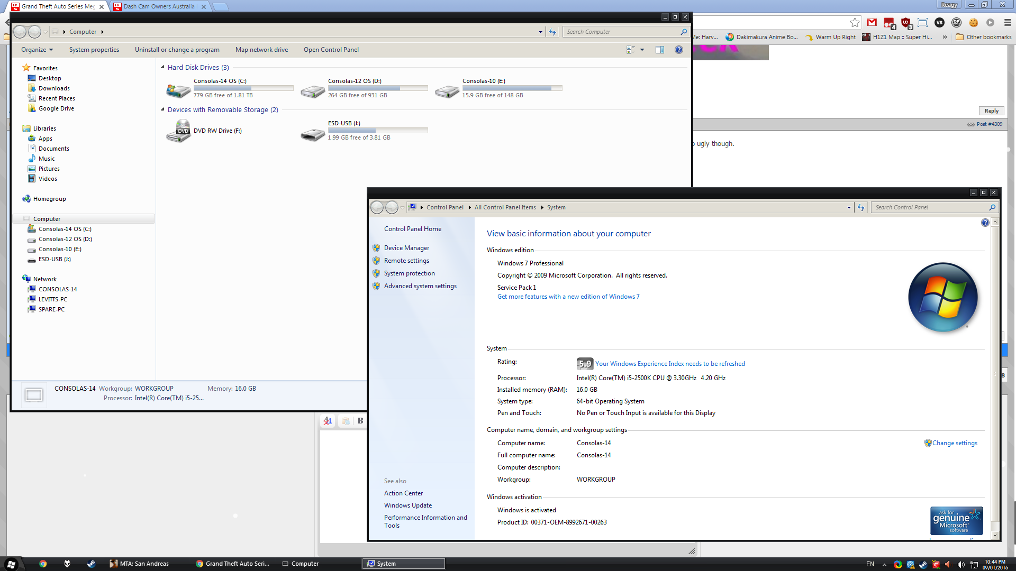1016x571 pixels.
Task: Click change view icon in Computer window
Action: tap(631, 50)
